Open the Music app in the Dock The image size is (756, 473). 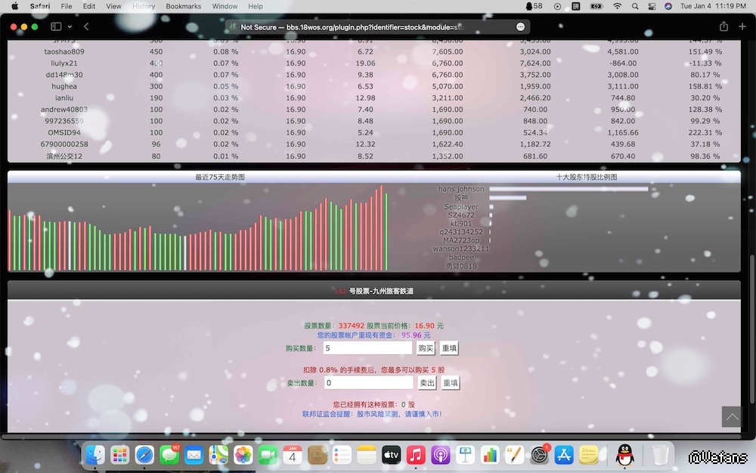coord(415,455)
